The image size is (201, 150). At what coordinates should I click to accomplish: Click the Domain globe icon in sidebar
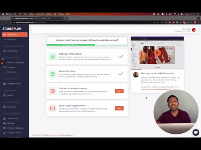[5, 123]
